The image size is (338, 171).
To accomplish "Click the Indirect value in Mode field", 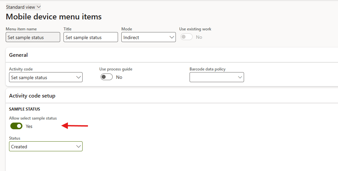I will click(x=131, y=37).
